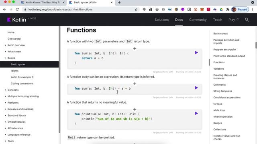The height and width of the screenshot is (144, 257).
Task: Select Basic syntax in sidebar
Action: pyautogui.click(x=29, y=64)
